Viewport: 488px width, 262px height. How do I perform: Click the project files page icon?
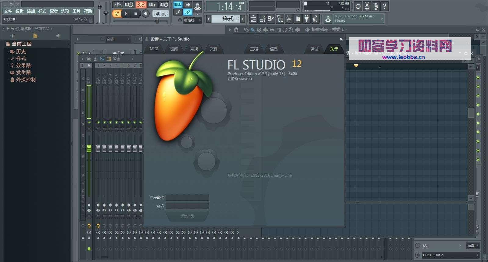[x=298, y=19]
